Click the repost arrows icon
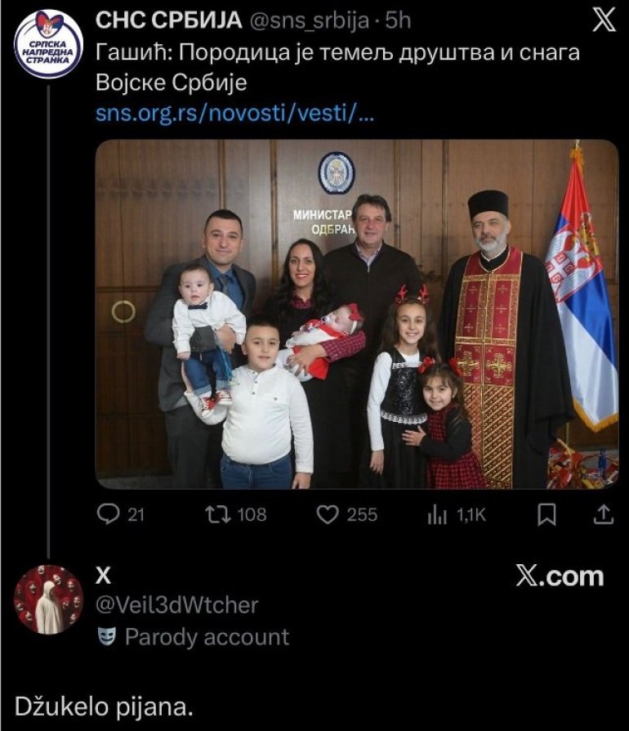 [218, 514]
